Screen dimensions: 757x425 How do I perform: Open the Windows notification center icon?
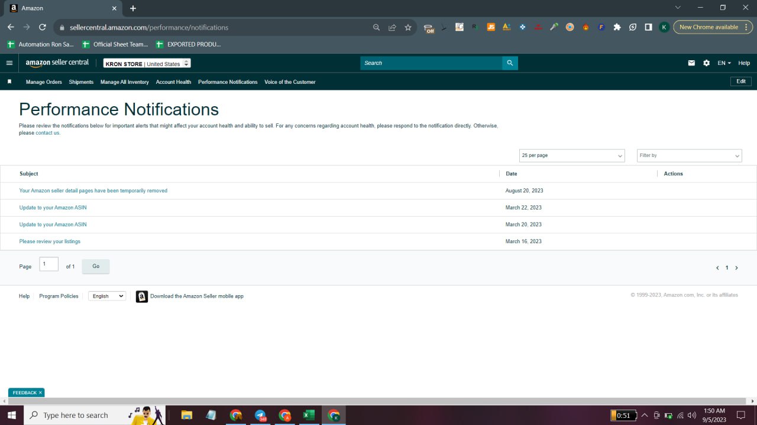(740, 415)
